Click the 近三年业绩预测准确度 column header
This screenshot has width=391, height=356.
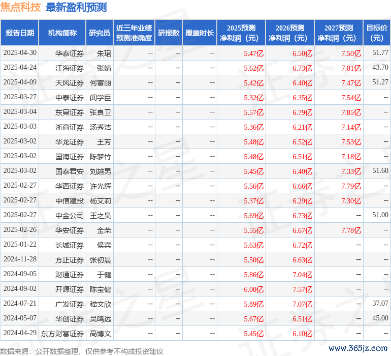(x=134, y=33)
